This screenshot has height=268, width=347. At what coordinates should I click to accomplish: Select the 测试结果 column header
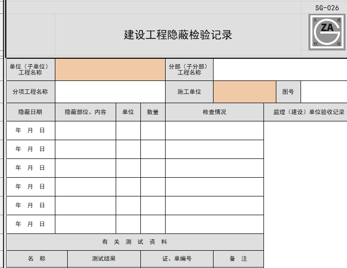(104, 259)
